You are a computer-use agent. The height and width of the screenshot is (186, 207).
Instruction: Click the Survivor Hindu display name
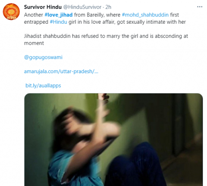tap(43, 7)
